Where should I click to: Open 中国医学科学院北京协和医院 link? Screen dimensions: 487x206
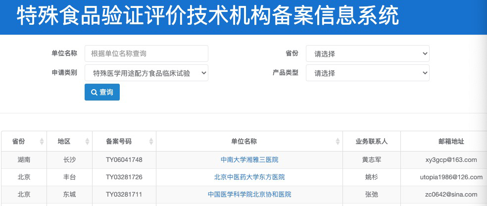249,195
